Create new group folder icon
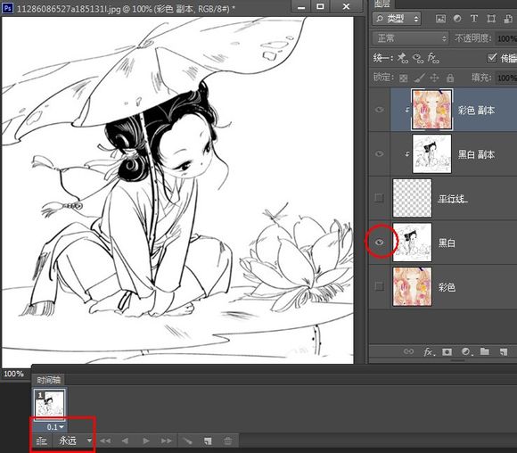Viewport: 517px width, 453px height. (x=485, y=351)
